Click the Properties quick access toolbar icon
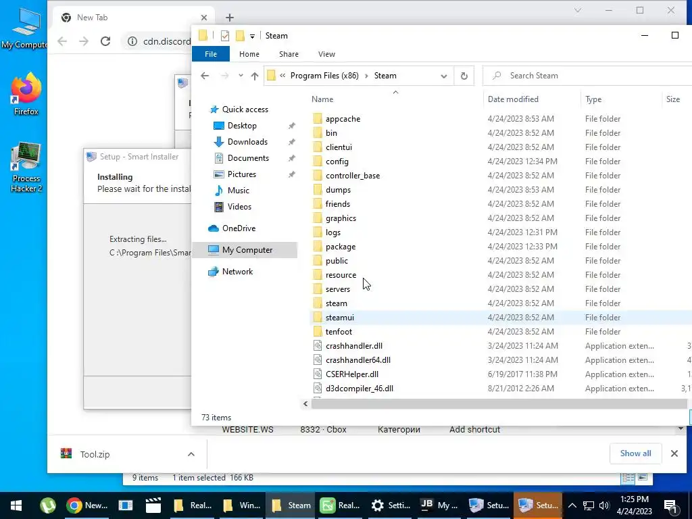This screenshot has width=692, height=519. pos(225,36)
